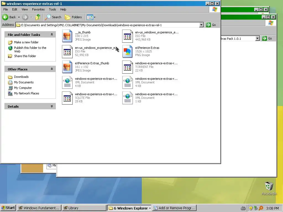The image size is (283, 212).
Task: Click Make a new folder link
Action: point(26,42)
